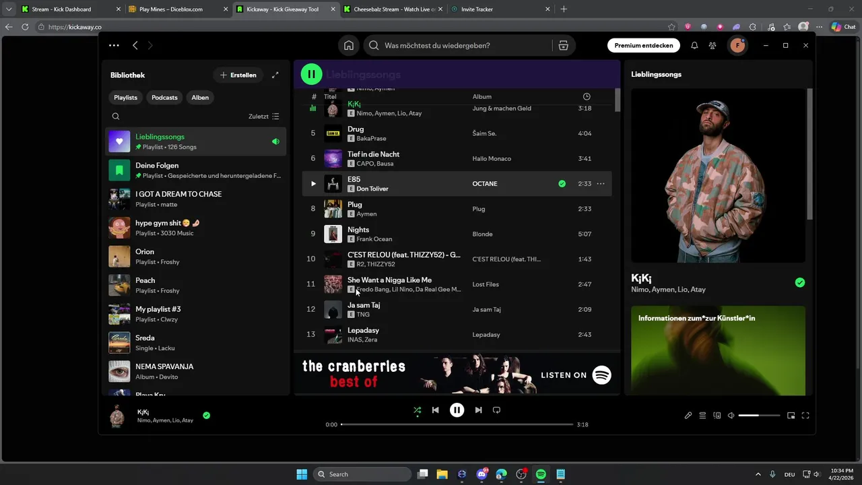The image size is (862, 485).
Task: Toggle the lyrics microphone icon
Action: tap(688, 416)
